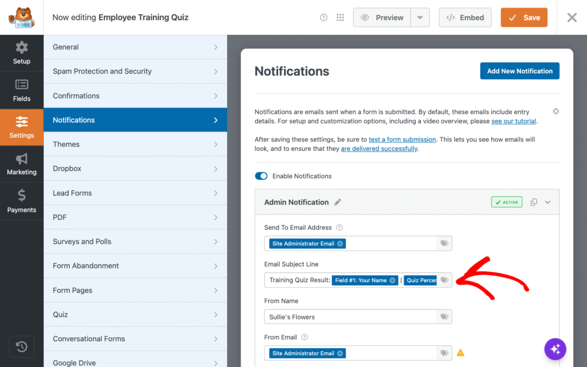Click the From Email warning triangle

(460, 353)
